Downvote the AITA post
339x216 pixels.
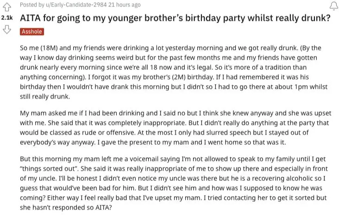click(6, 29)
